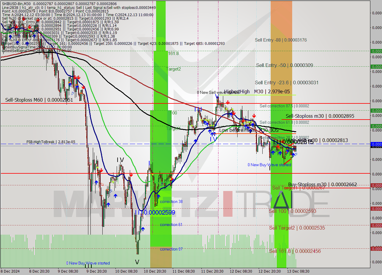Viewport: 382px width, 275px height.
Task: Click the 'Sell Target1 | 0.0000267' label
Action: [x=298, y=188]
